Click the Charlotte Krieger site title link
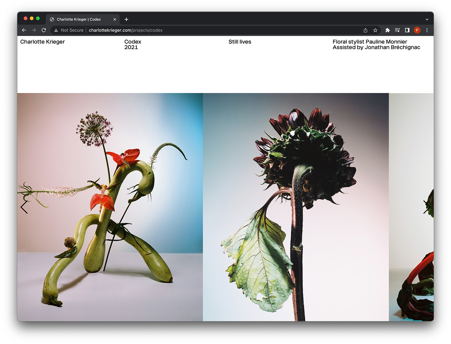 pos(42,42)
